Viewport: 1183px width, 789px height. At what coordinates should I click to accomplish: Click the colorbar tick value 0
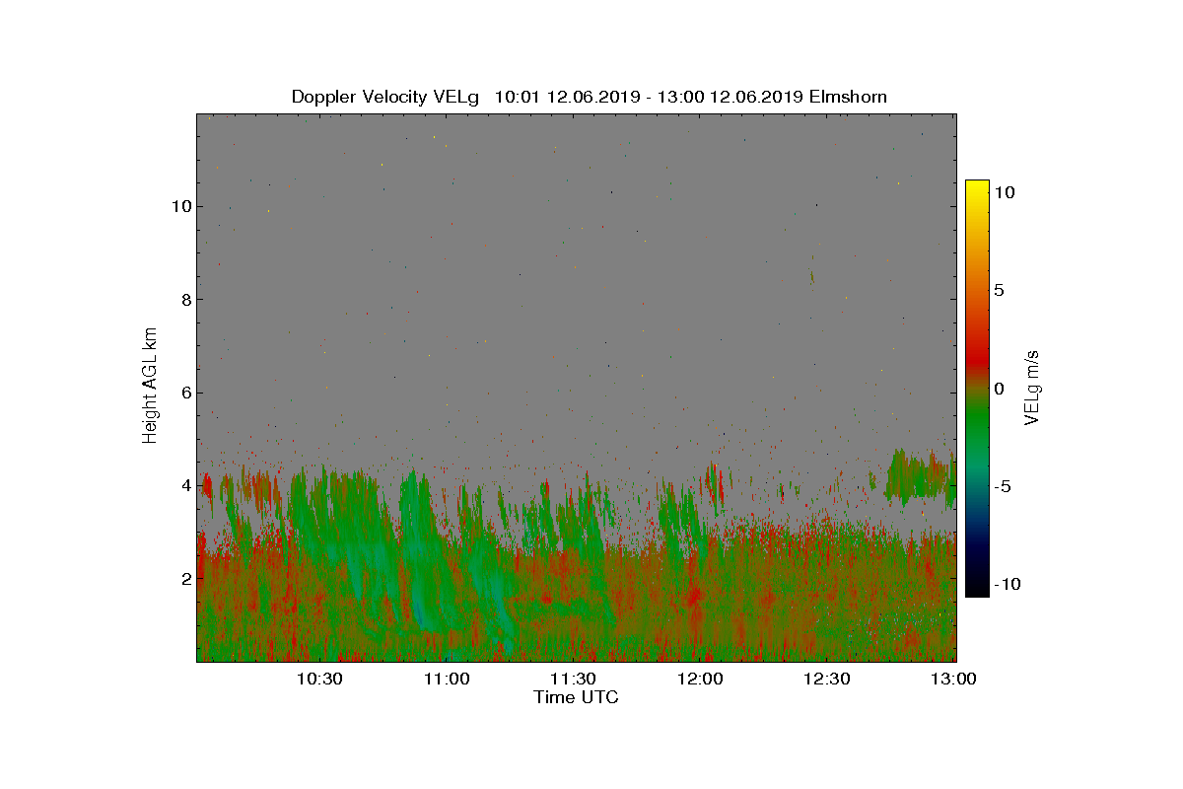click(999, 389)
